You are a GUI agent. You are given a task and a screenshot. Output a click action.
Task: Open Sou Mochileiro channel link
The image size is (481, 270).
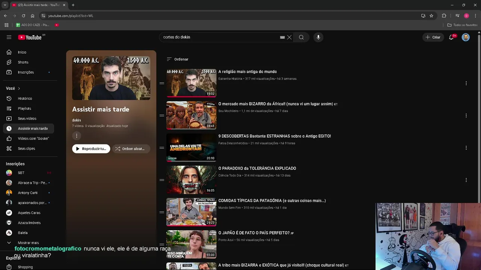(228, 111)
